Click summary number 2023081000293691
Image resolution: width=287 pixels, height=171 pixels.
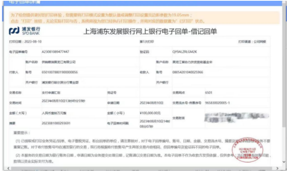(56, 123)
